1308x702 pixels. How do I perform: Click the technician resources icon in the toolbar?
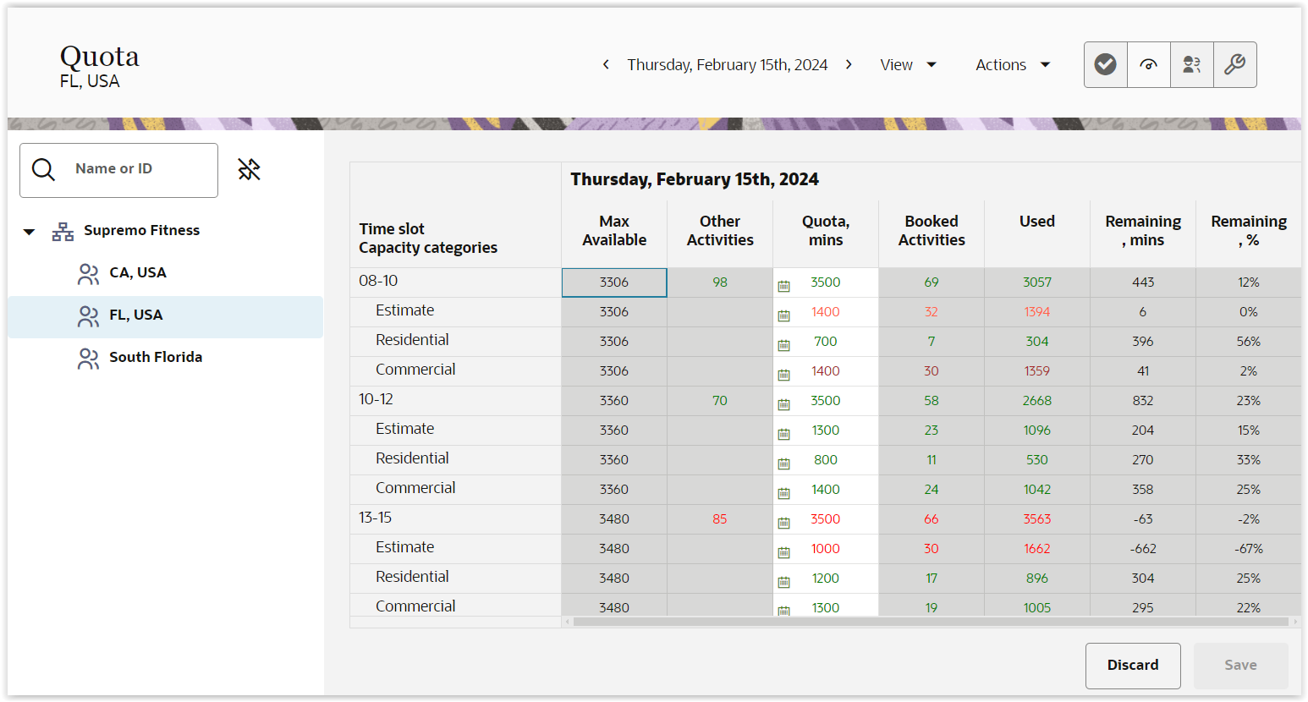point(1192,64)
